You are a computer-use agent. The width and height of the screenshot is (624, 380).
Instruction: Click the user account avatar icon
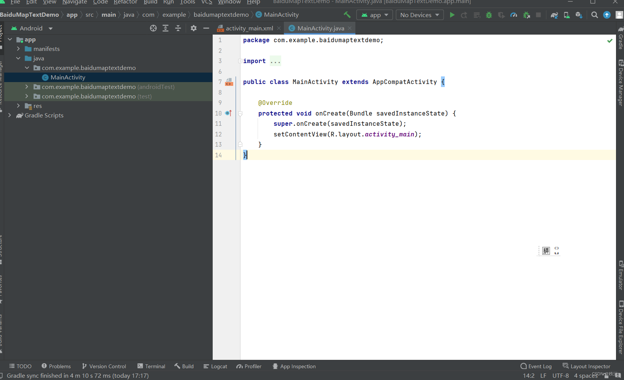coord(619,15)
